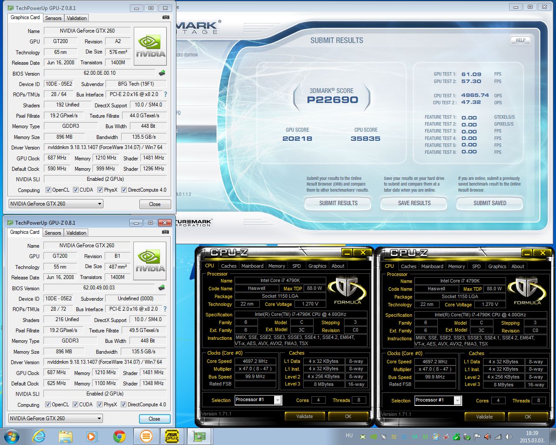
Task: Click NVIDIA logo in top GPU-Z window
Action: tap(150, 46)
